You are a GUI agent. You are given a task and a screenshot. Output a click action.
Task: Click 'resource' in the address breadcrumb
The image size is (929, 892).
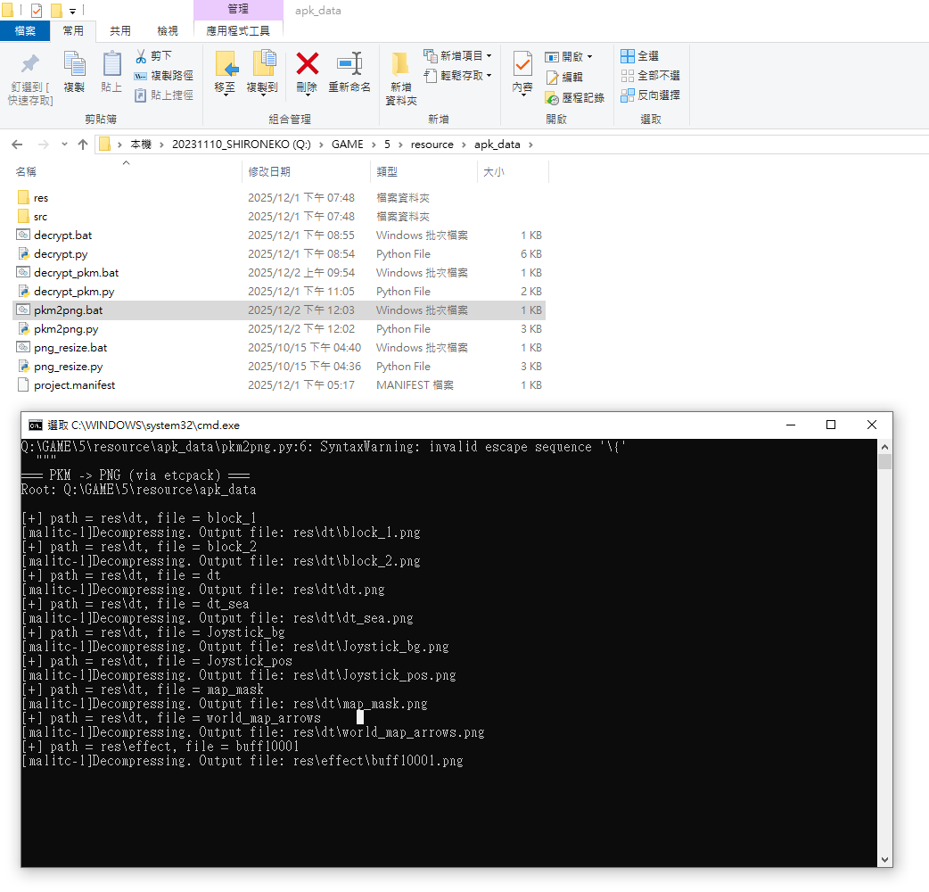tap(432, 145)
